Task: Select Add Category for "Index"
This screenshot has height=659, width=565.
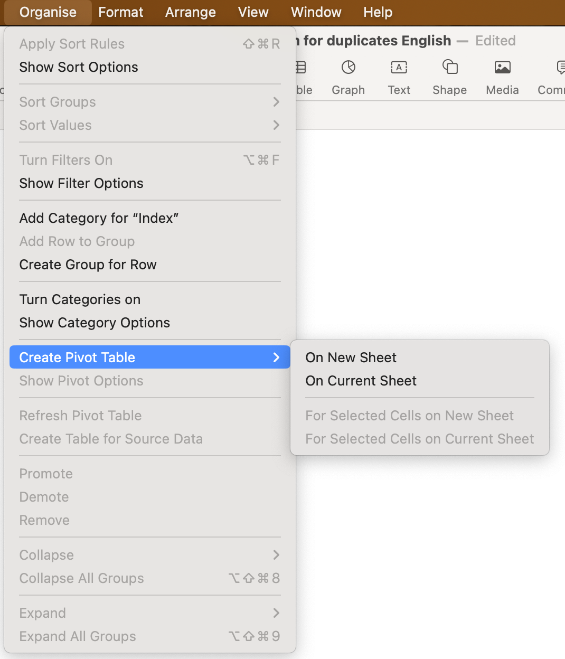Action: [x=99, y=218]
